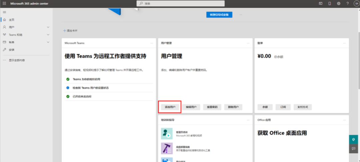Click the home icon beside 主页
Viewport: 360px width, 162px height.
pos(4,20)
